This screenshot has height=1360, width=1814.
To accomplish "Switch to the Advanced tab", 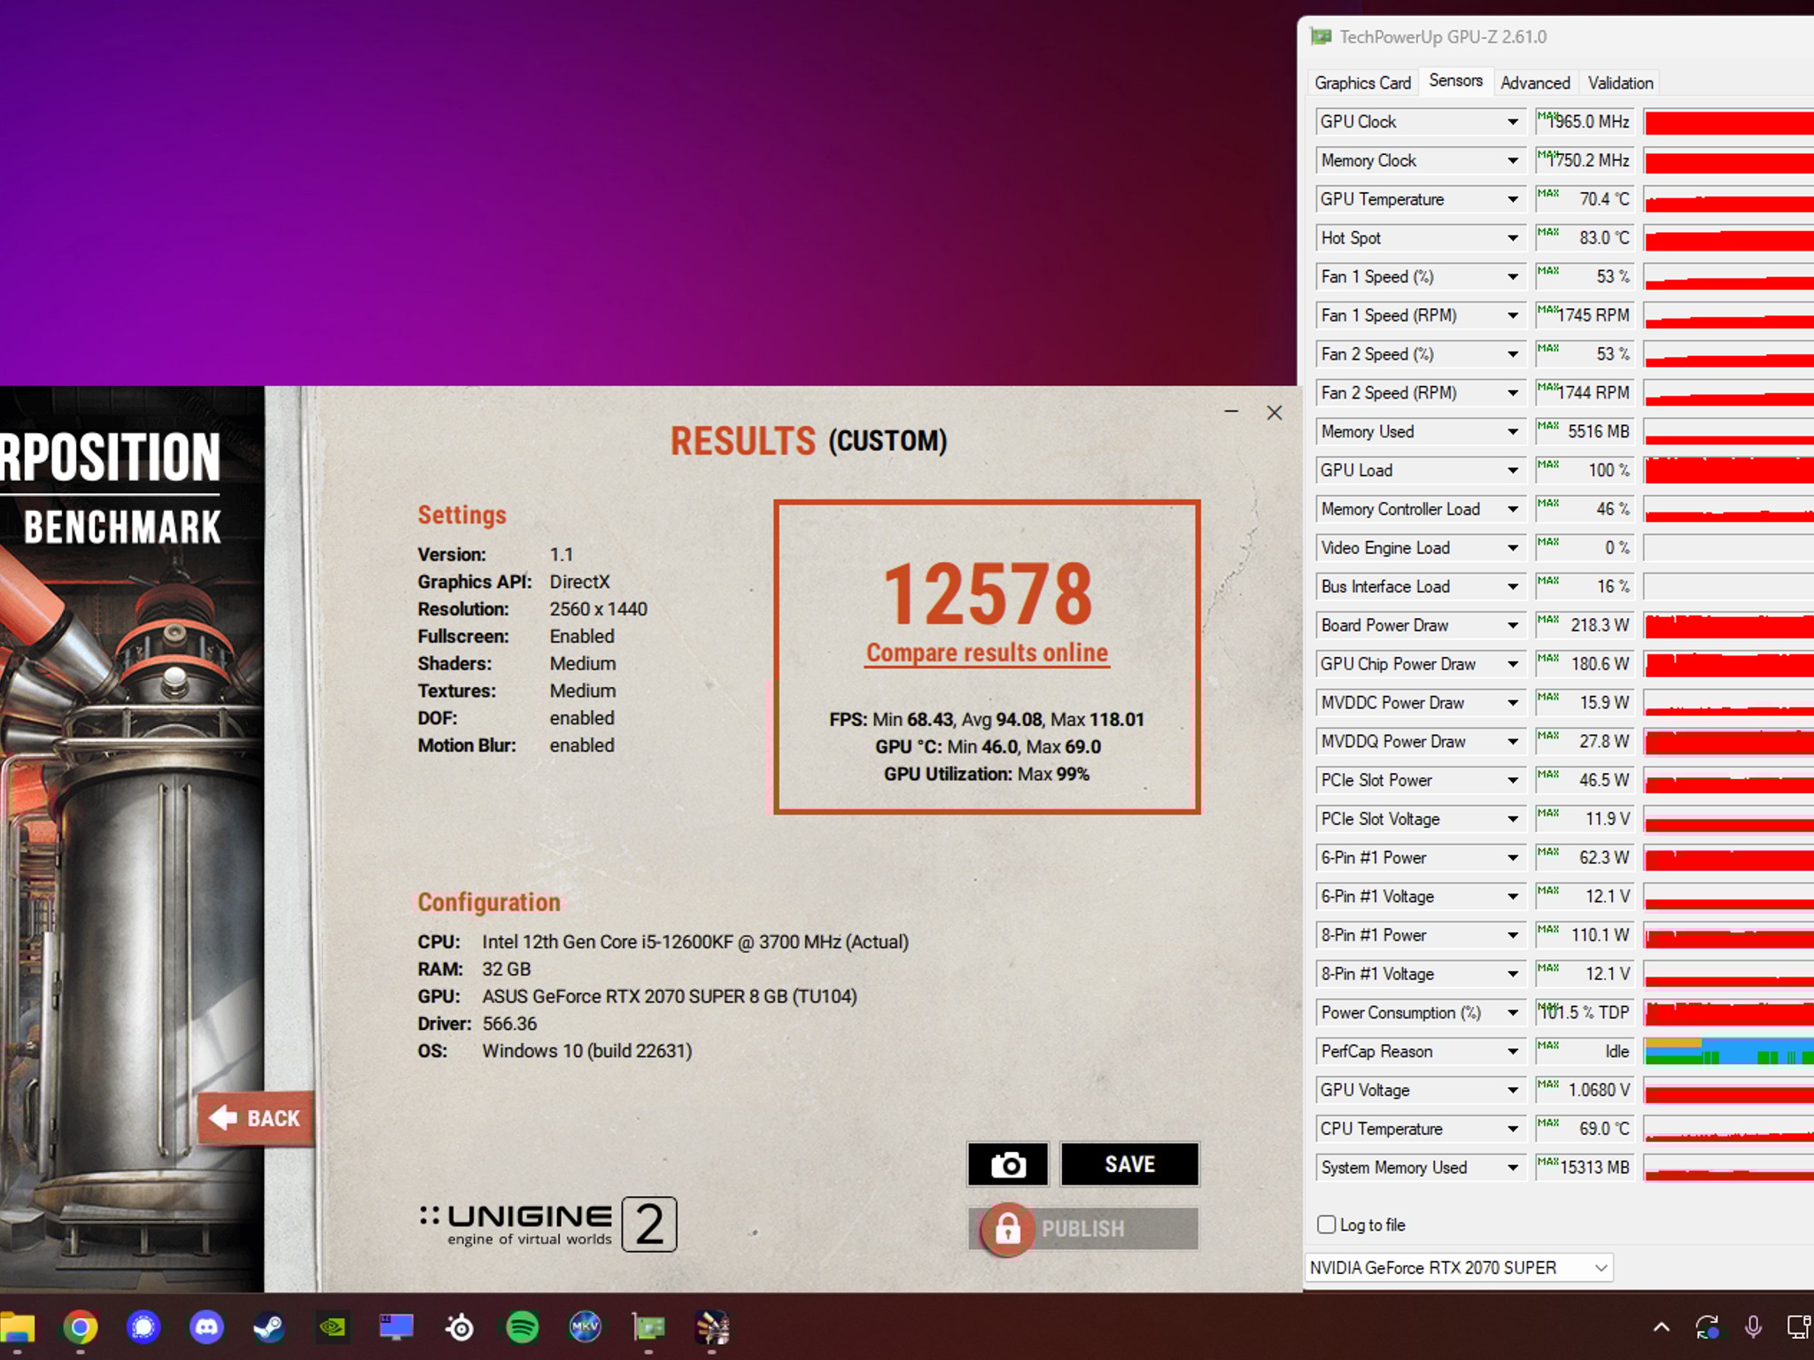I will pyautogui.click(x=1535, y=81).
